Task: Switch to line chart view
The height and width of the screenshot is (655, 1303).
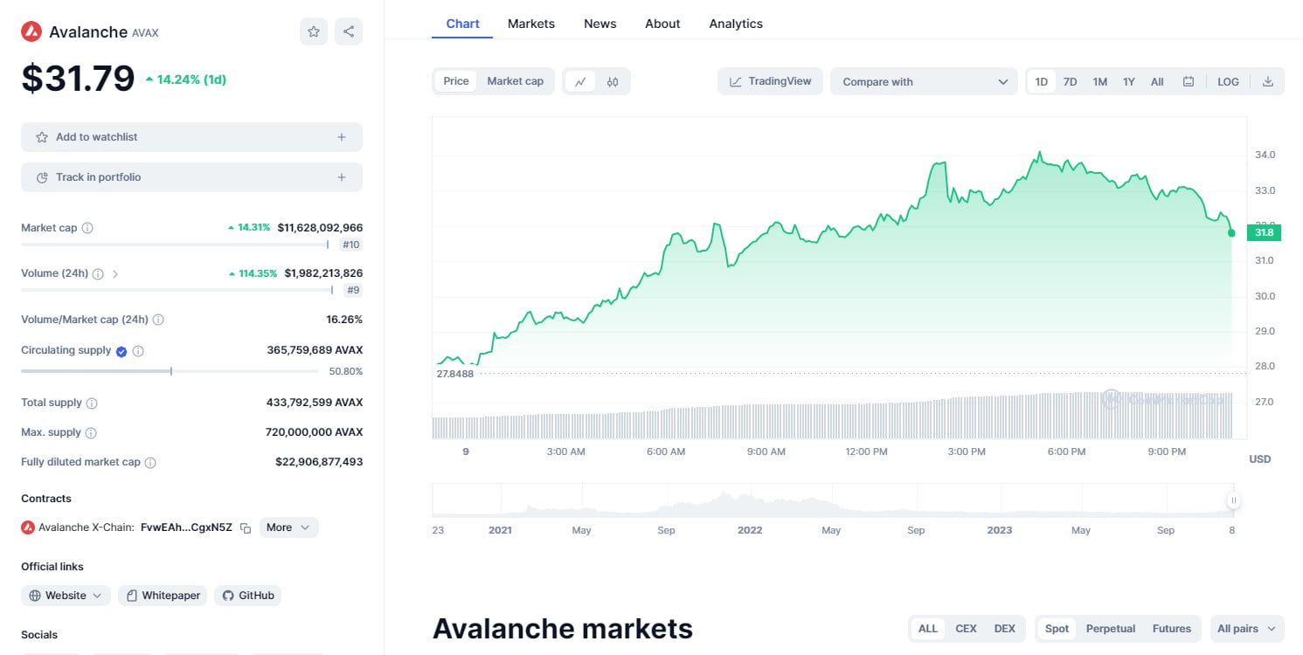Action: [x=580, y=81]
